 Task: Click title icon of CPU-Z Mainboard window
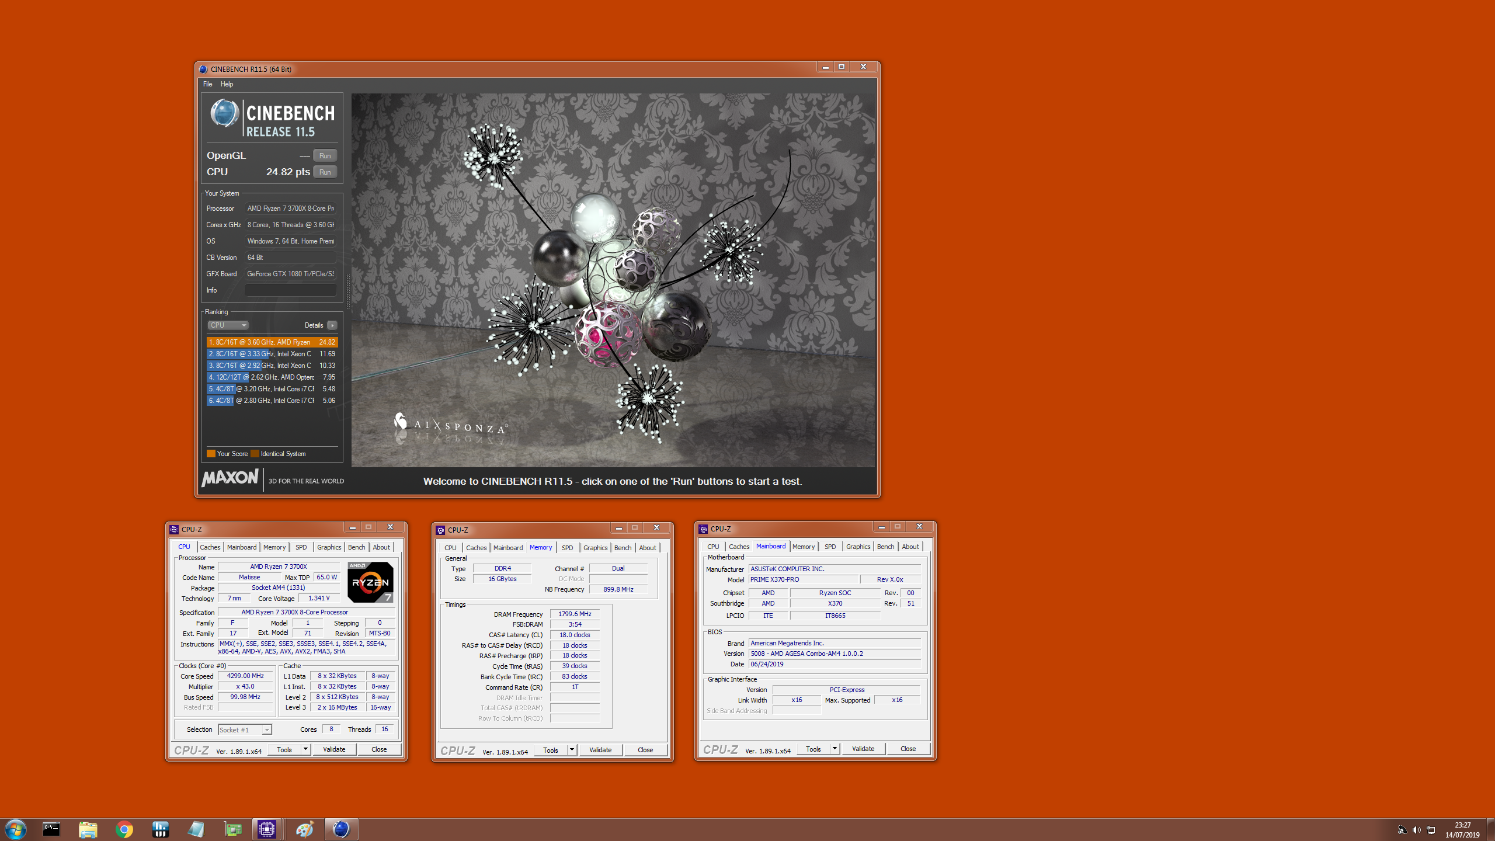click(x=703, y=529)
